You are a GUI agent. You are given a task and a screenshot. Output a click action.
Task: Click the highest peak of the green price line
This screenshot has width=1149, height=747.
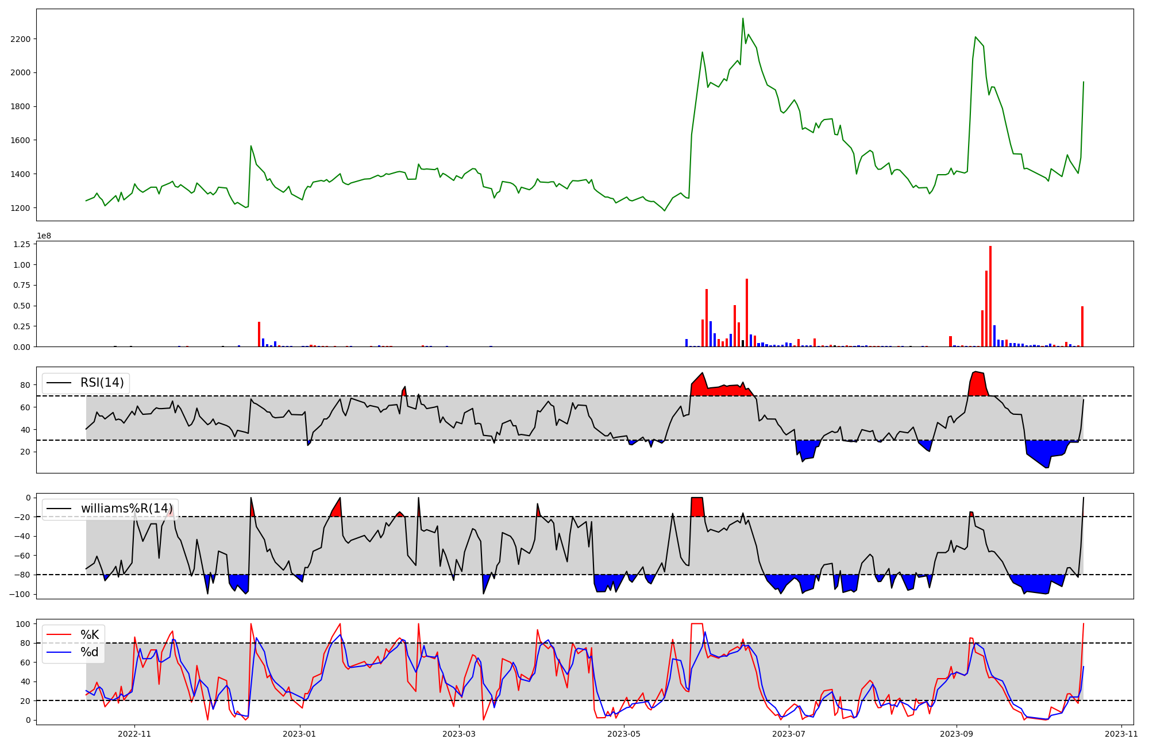(743, 19)
